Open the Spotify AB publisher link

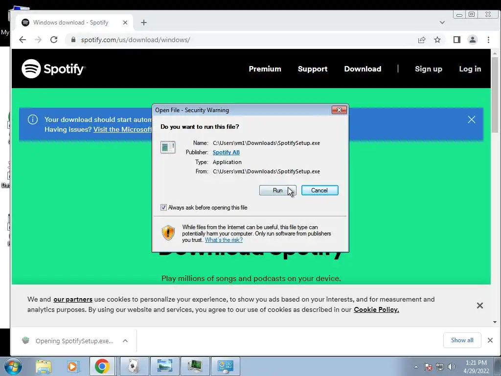click(226, 152)
